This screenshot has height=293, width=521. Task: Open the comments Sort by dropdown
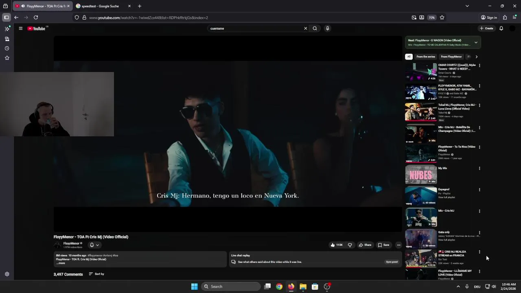(x=96, y=274)
